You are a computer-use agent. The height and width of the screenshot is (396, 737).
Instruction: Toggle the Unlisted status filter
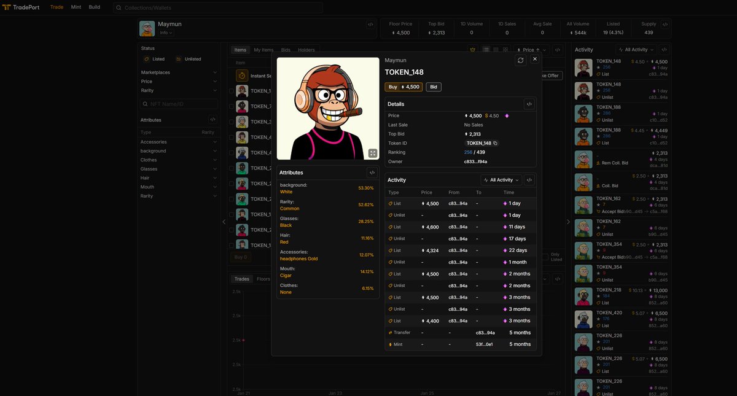[x=189, y=59]
